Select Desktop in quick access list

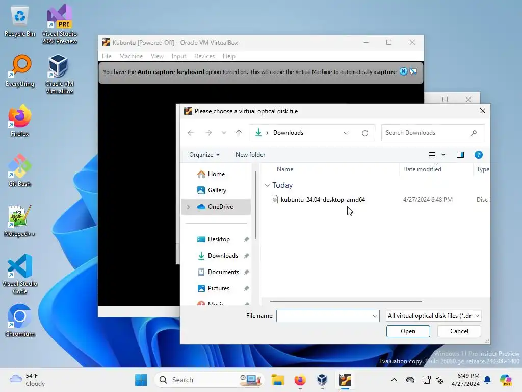click(x=218, y=239)
